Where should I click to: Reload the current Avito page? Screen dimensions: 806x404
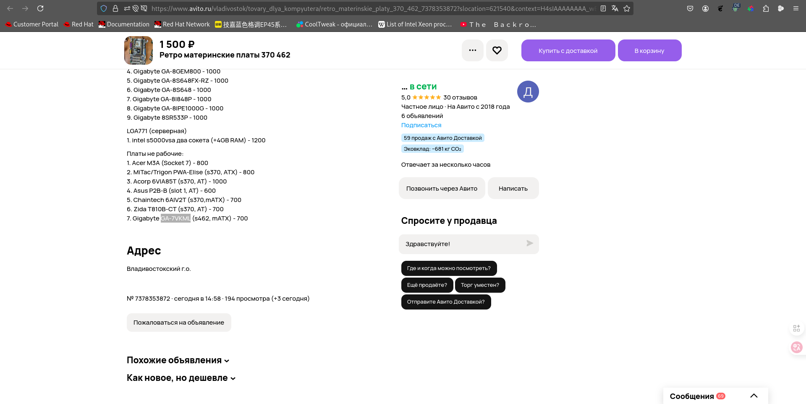pyautogui.click(x=40, y=8)
